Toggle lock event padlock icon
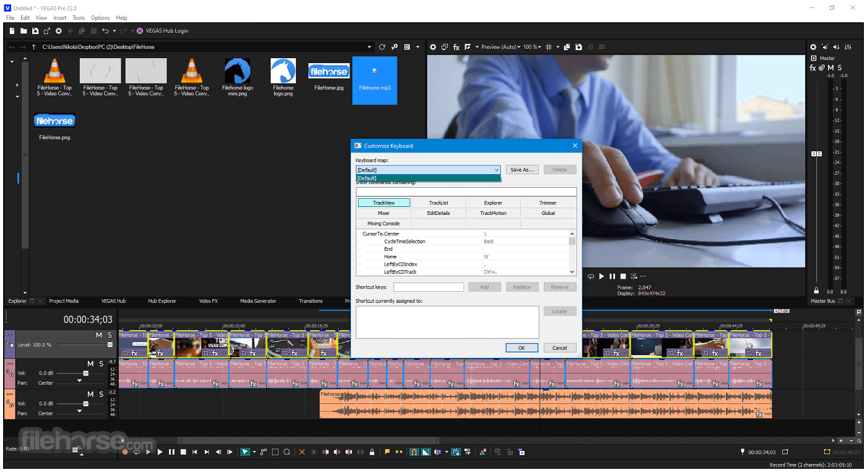 point(372,452)
